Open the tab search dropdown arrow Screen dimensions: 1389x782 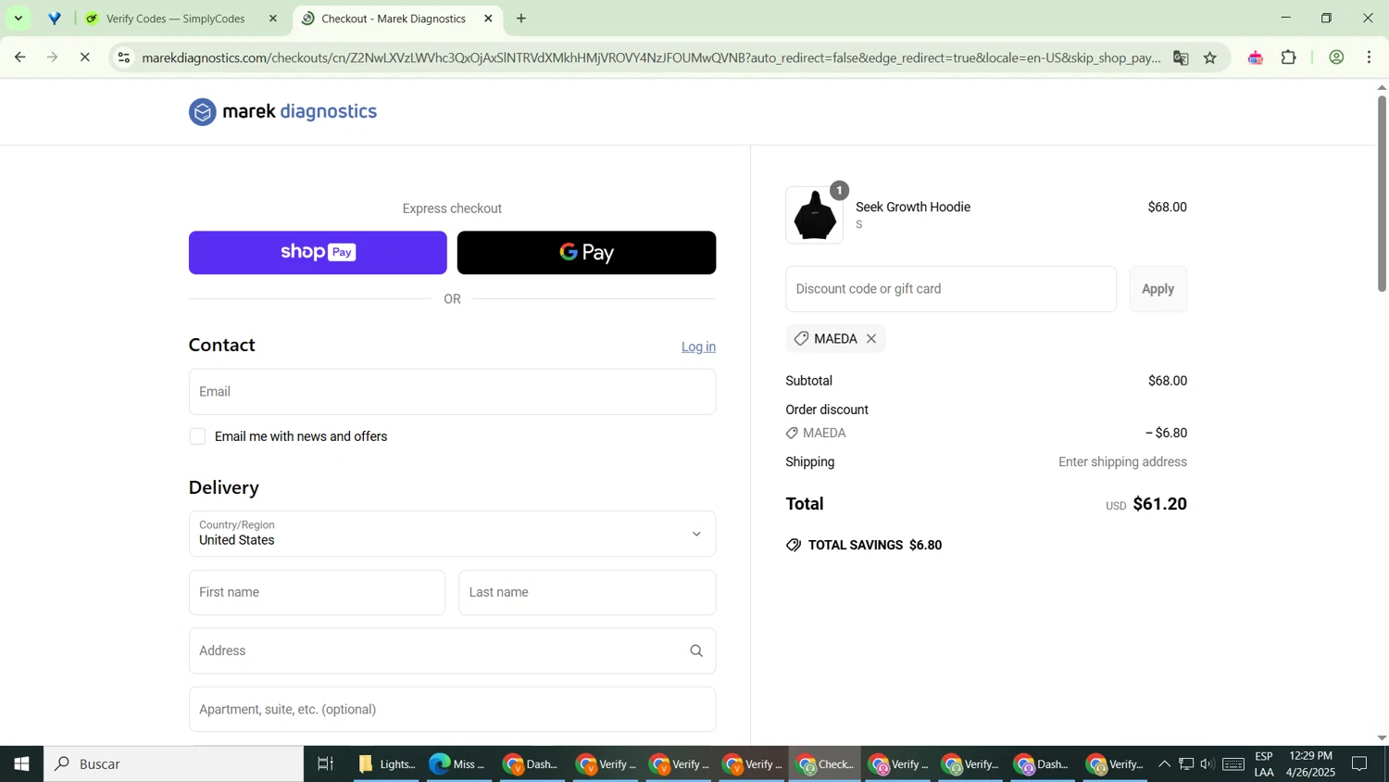point(18,19)
